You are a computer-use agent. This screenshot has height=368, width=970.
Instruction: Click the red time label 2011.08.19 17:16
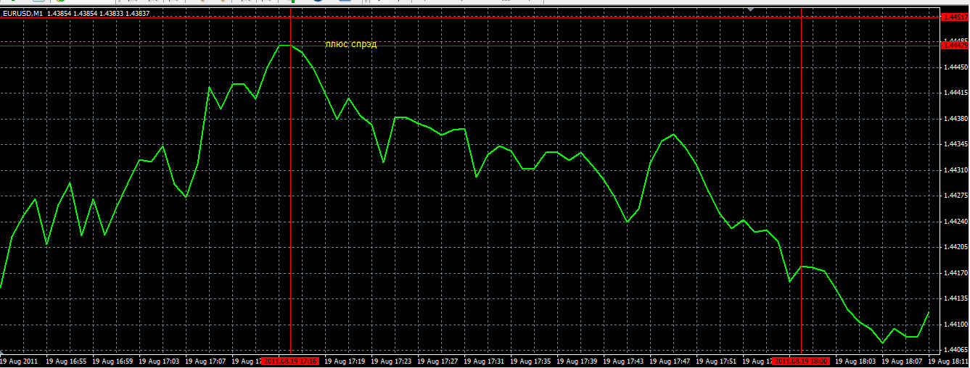(x=291, y=360)
